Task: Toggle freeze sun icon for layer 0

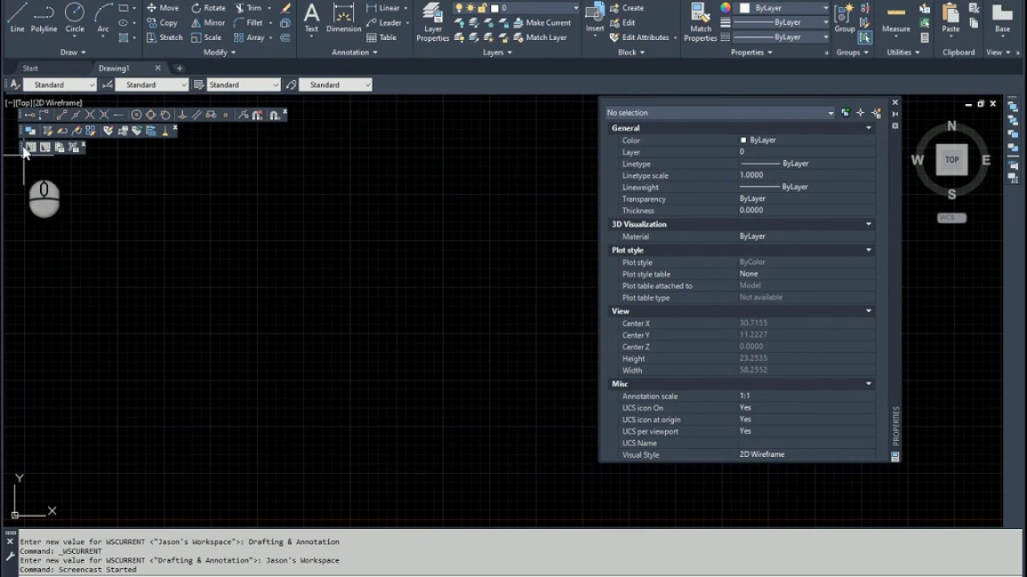Action: click(470, 8)
